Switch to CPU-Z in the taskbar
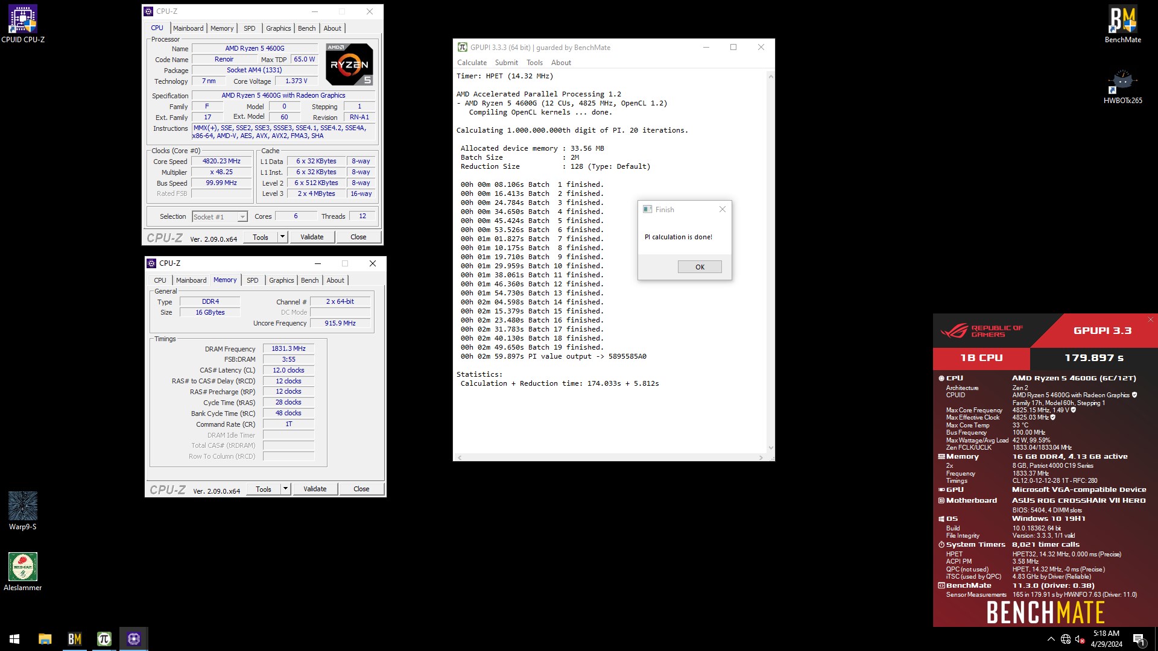The height and width of the screenshot is (651, 1158). 133,638
